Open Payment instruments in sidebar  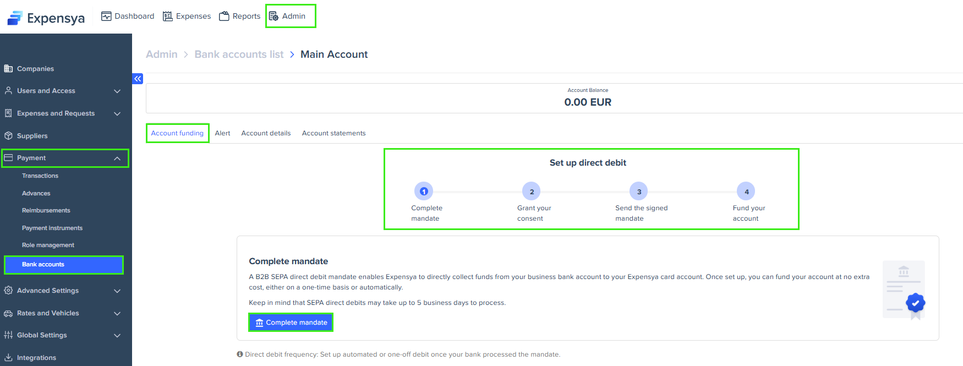pyautogui.click(x=52, y=228)
